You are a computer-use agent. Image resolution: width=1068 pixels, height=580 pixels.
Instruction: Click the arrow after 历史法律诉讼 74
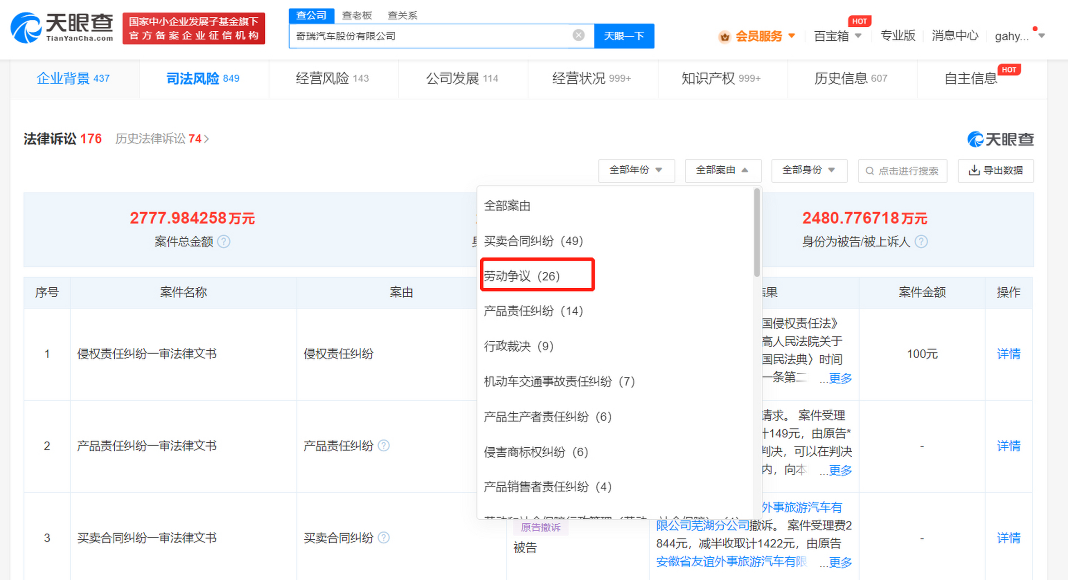(x=207, y=139)
